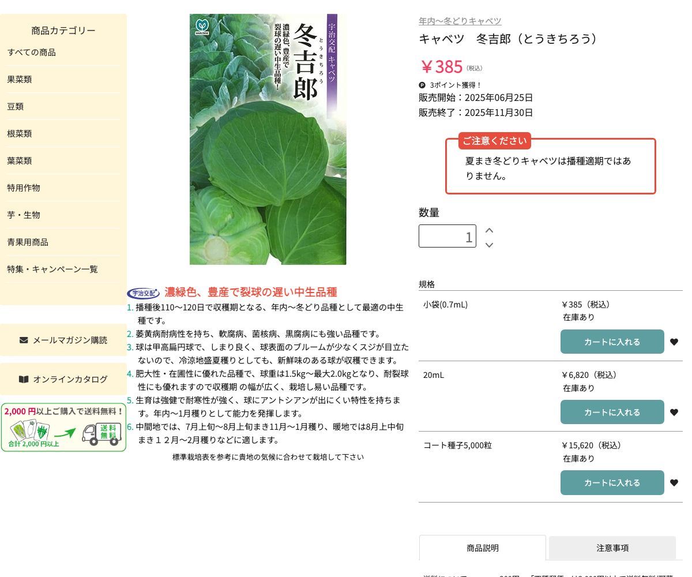This screenshot has height=577, width=692.
Task: Subscribe via メールマガジン購読 envelope button
Action: tap(63, 340)
